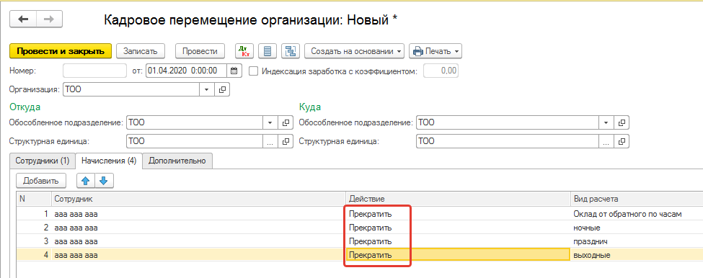Open the Печать dropdown menu

[x=435, y=51]
